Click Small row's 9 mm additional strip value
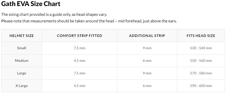 [x=147, y=48]
